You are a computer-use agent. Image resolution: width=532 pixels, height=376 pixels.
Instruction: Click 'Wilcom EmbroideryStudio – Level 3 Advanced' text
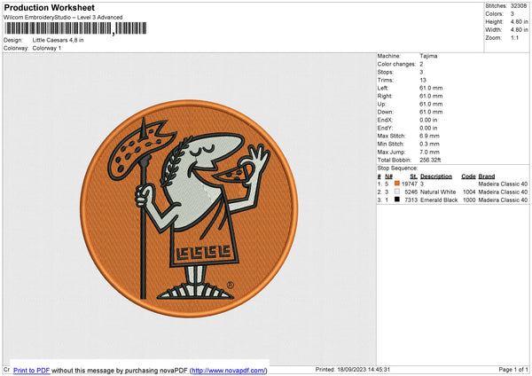[63, 18]
